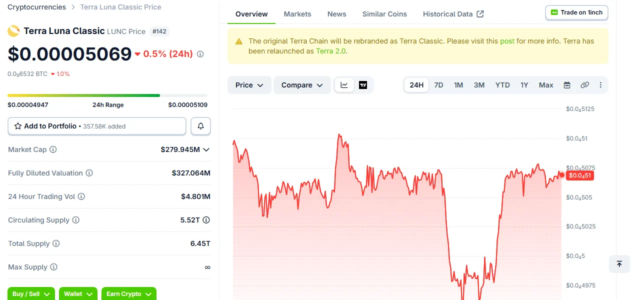Select the 7D time range
Viewport: 640px width, 300px height.
(x=438, y=85)
